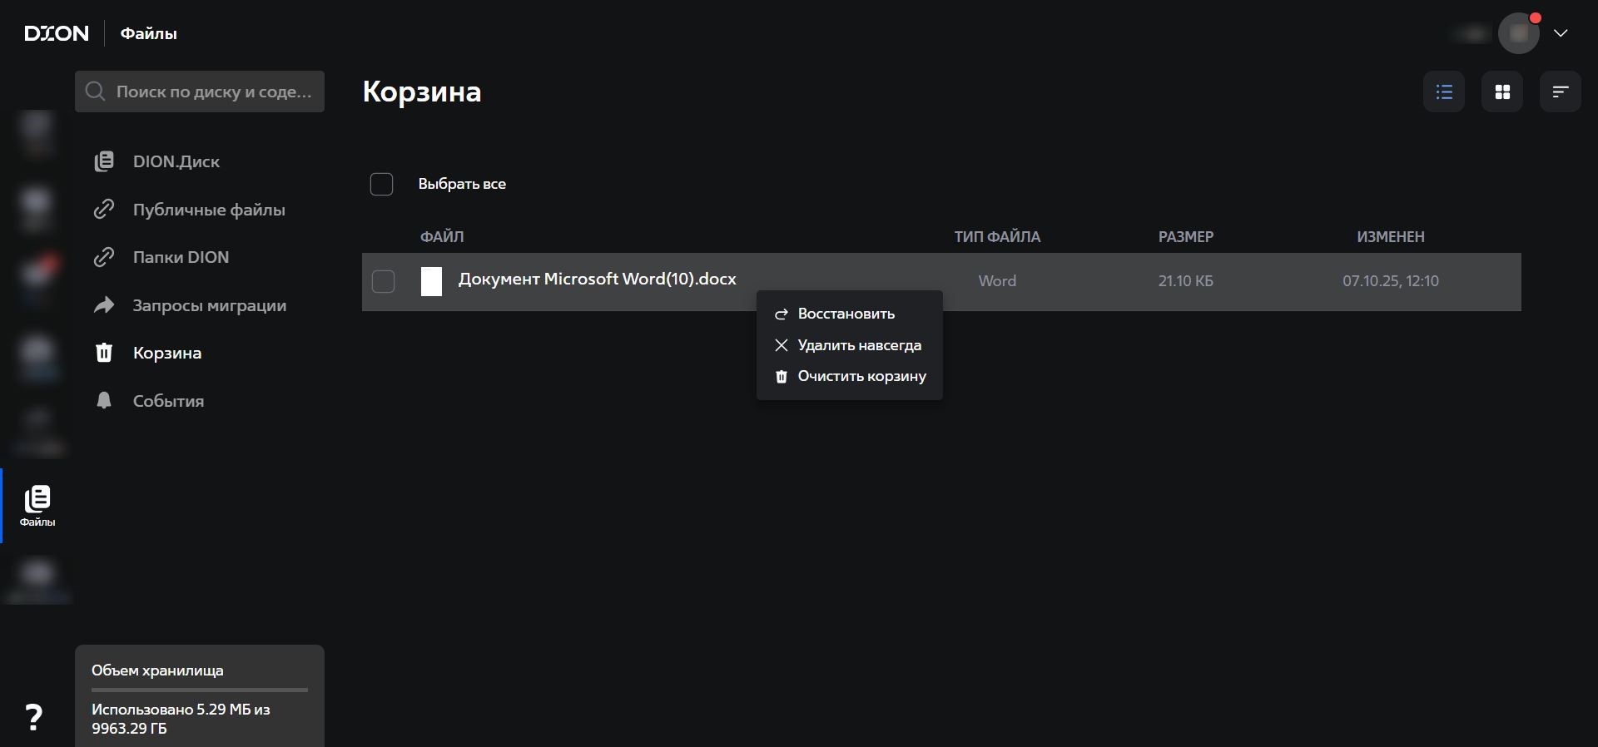
Task: Click storage usage progress bar
Action: (x=200, y=690)
